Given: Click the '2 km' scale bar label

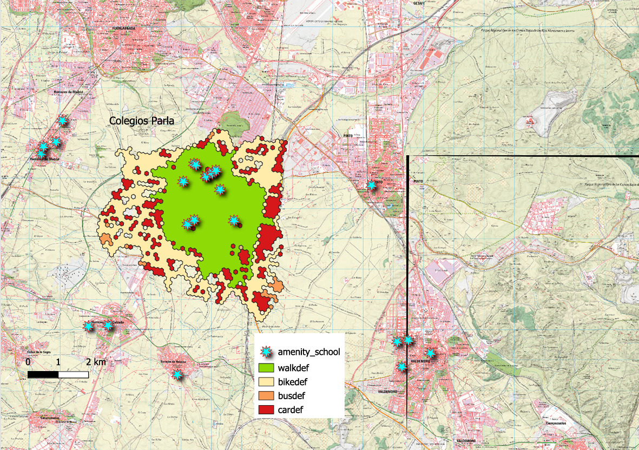Looking at the screenshot, I should click(96, 362).
